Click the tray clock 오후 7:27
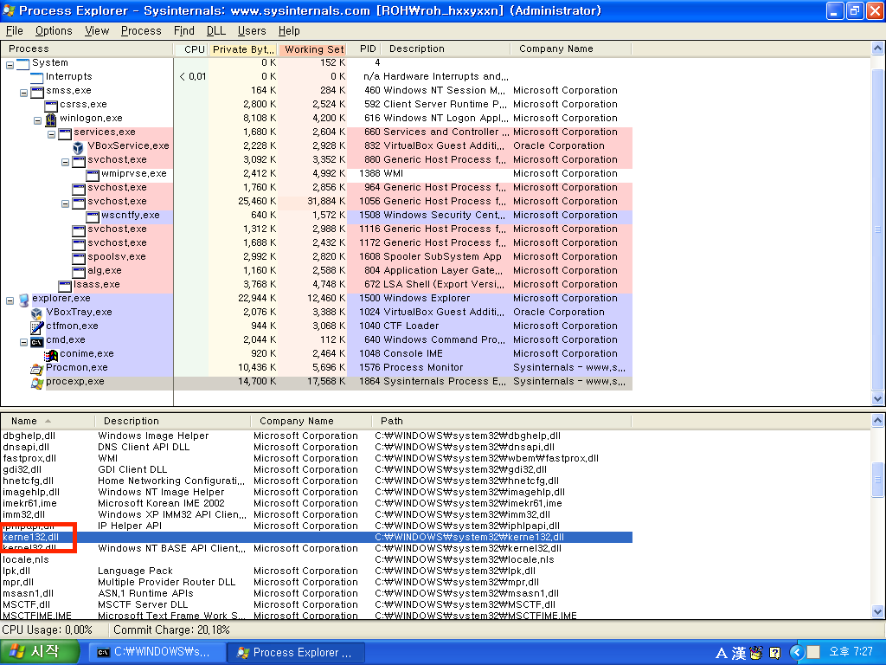The width and height of the screenshot is (886, 665). [851, 652]
